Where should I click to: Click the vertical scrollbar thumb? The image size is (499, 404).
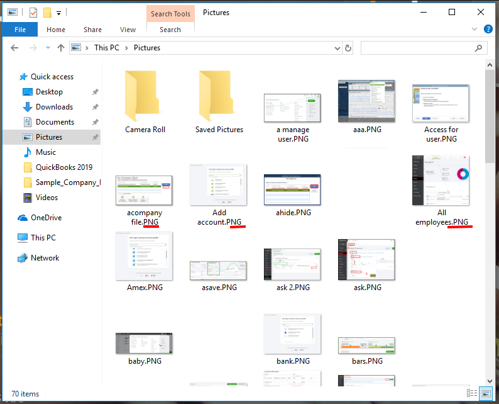coord(490,116)
